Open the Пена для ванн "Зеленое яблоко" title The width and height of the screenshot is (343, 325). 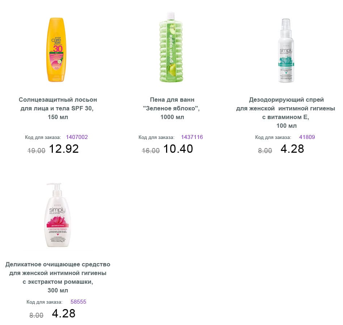(172, 108)
